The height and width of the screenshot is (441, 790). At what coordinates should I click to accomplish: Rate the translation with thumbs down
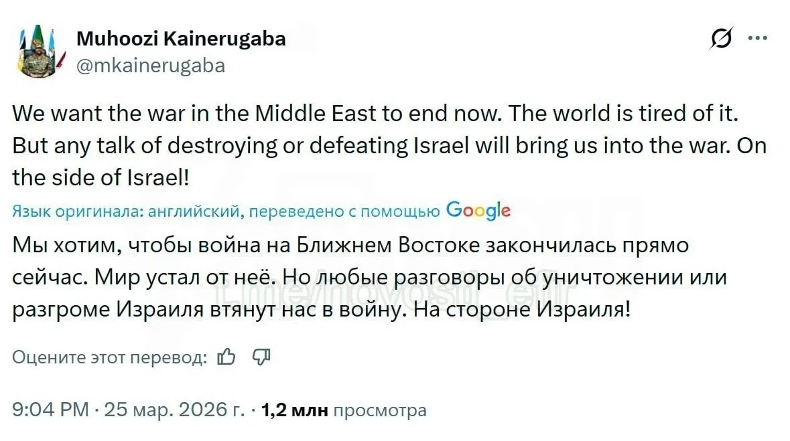pos(261,357)
